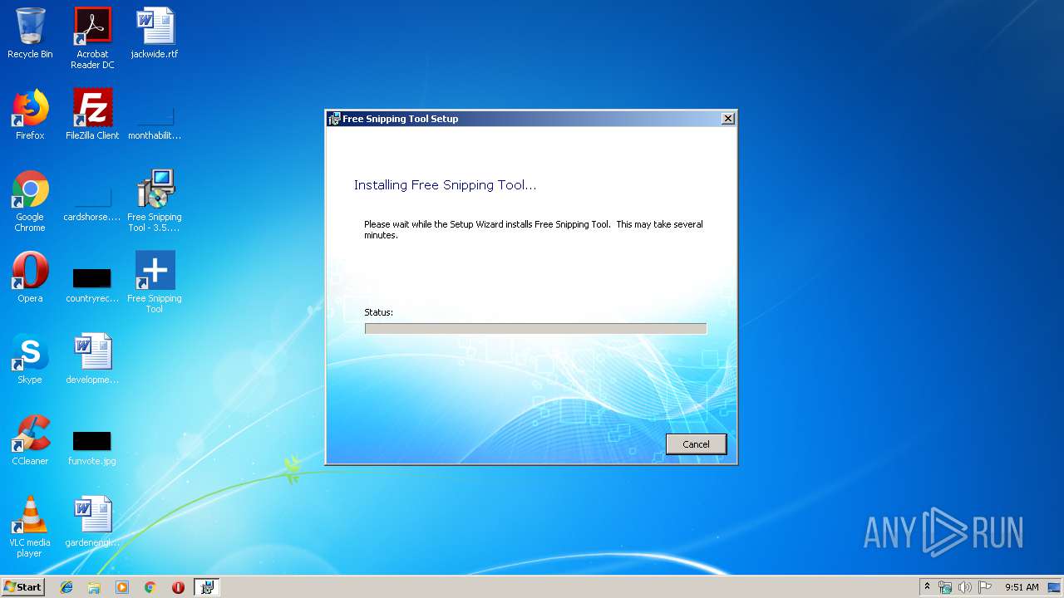This screenshot has width=1064, height=598.
Task: Launch VLC media player shortcut
Action: click(30, 527)
